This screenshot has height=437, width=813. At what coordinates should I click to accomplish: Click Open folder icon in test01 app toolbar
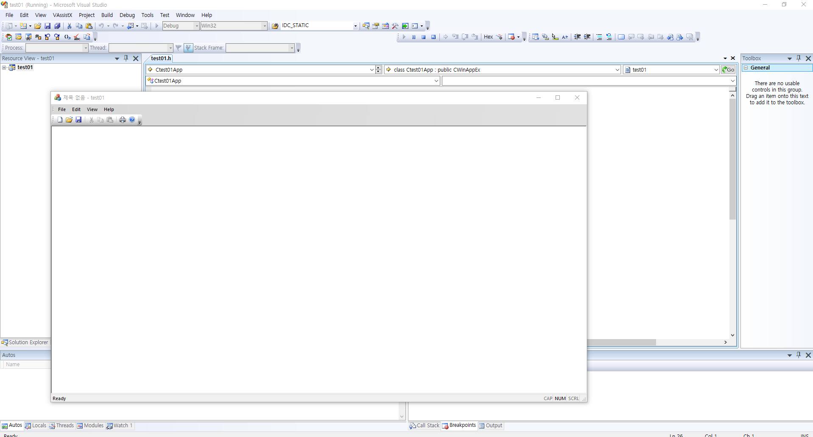click(x=69, y=120)
